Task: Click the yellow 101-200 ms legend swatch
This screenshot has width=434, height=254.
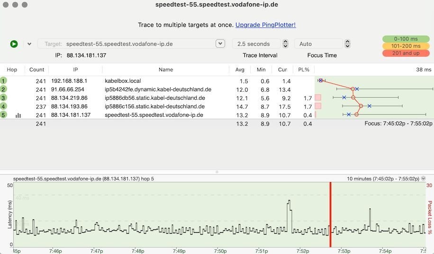Action: [406, 46]
